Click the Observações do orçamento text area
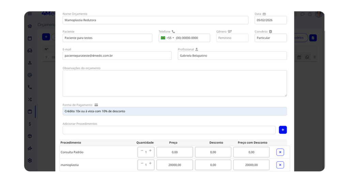Image resolution: width=349 pixels, height=183 pixels. click(x=174, y=83)
